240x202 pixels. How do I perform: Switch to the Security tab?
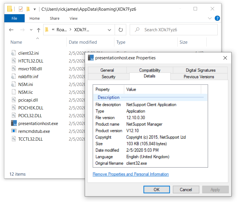[109, 76]
